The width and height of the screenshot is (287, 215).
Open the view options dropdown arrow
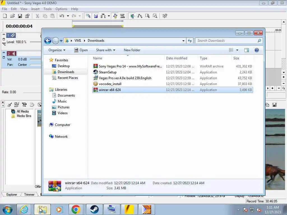pyautogui.click(x=237, y=50)
